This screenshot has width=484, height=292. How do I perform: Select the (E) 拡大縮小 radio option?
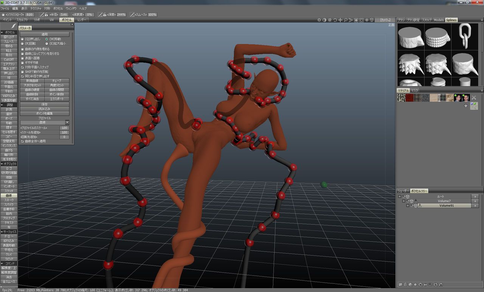[x=47, y=43]
